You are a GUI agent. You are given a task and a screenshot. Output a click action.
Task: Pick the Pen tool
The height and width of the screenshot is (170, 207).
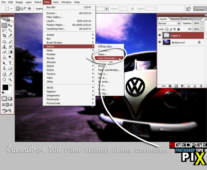point(4,68)
